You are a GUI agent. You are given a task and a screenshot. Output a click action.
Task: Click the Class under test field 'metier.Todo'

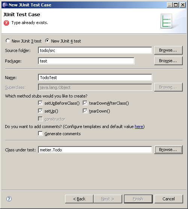95,150
